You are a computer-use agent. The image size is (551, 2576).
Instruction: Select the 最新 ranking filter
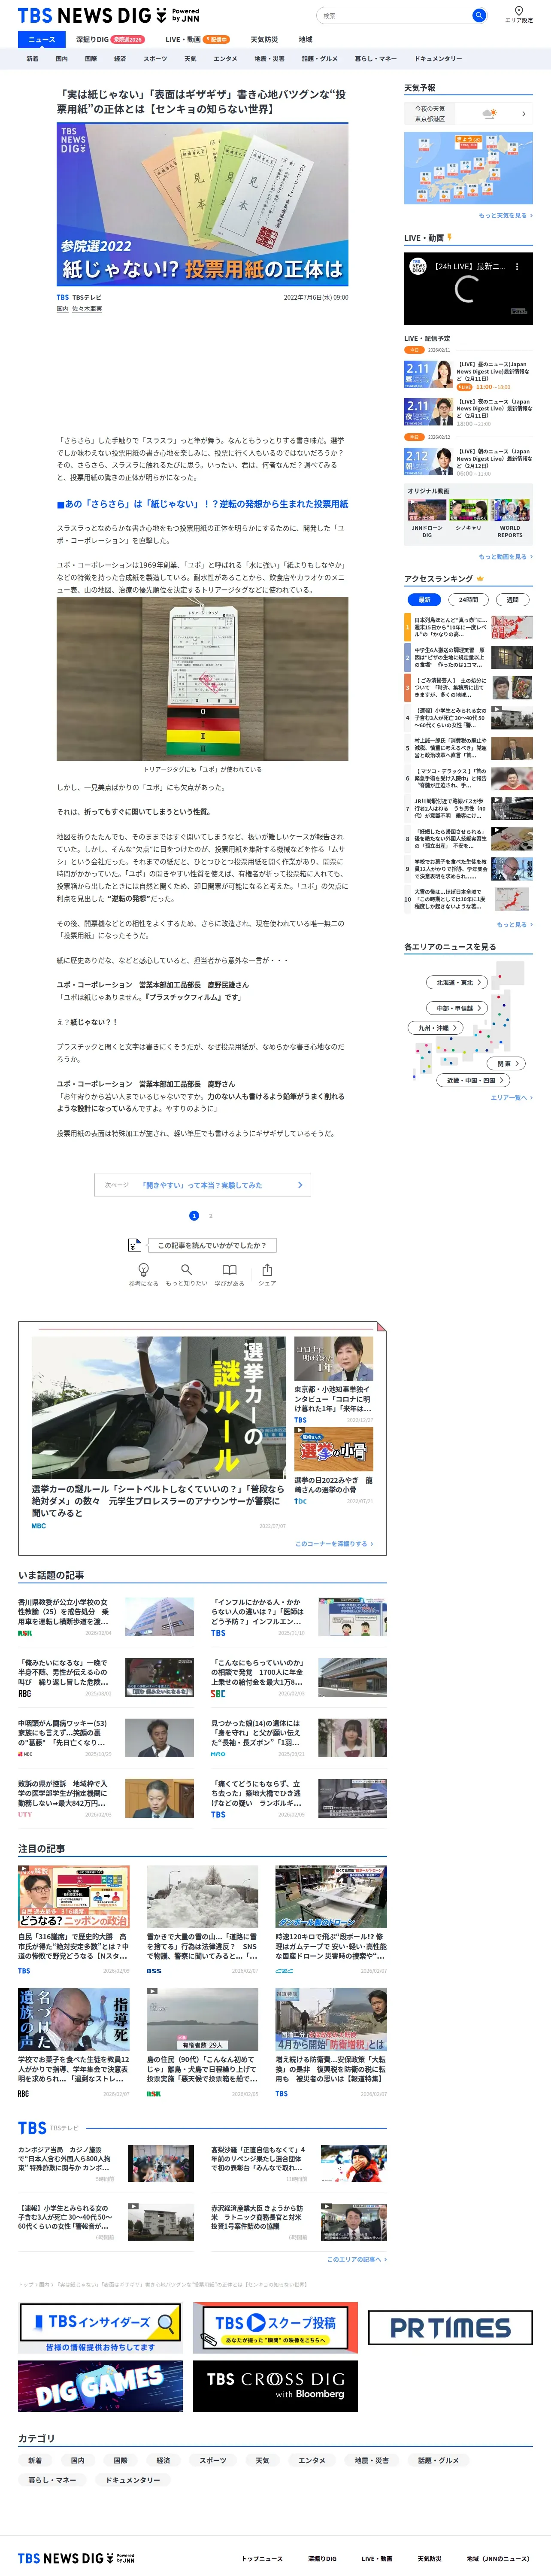(424, 600)
